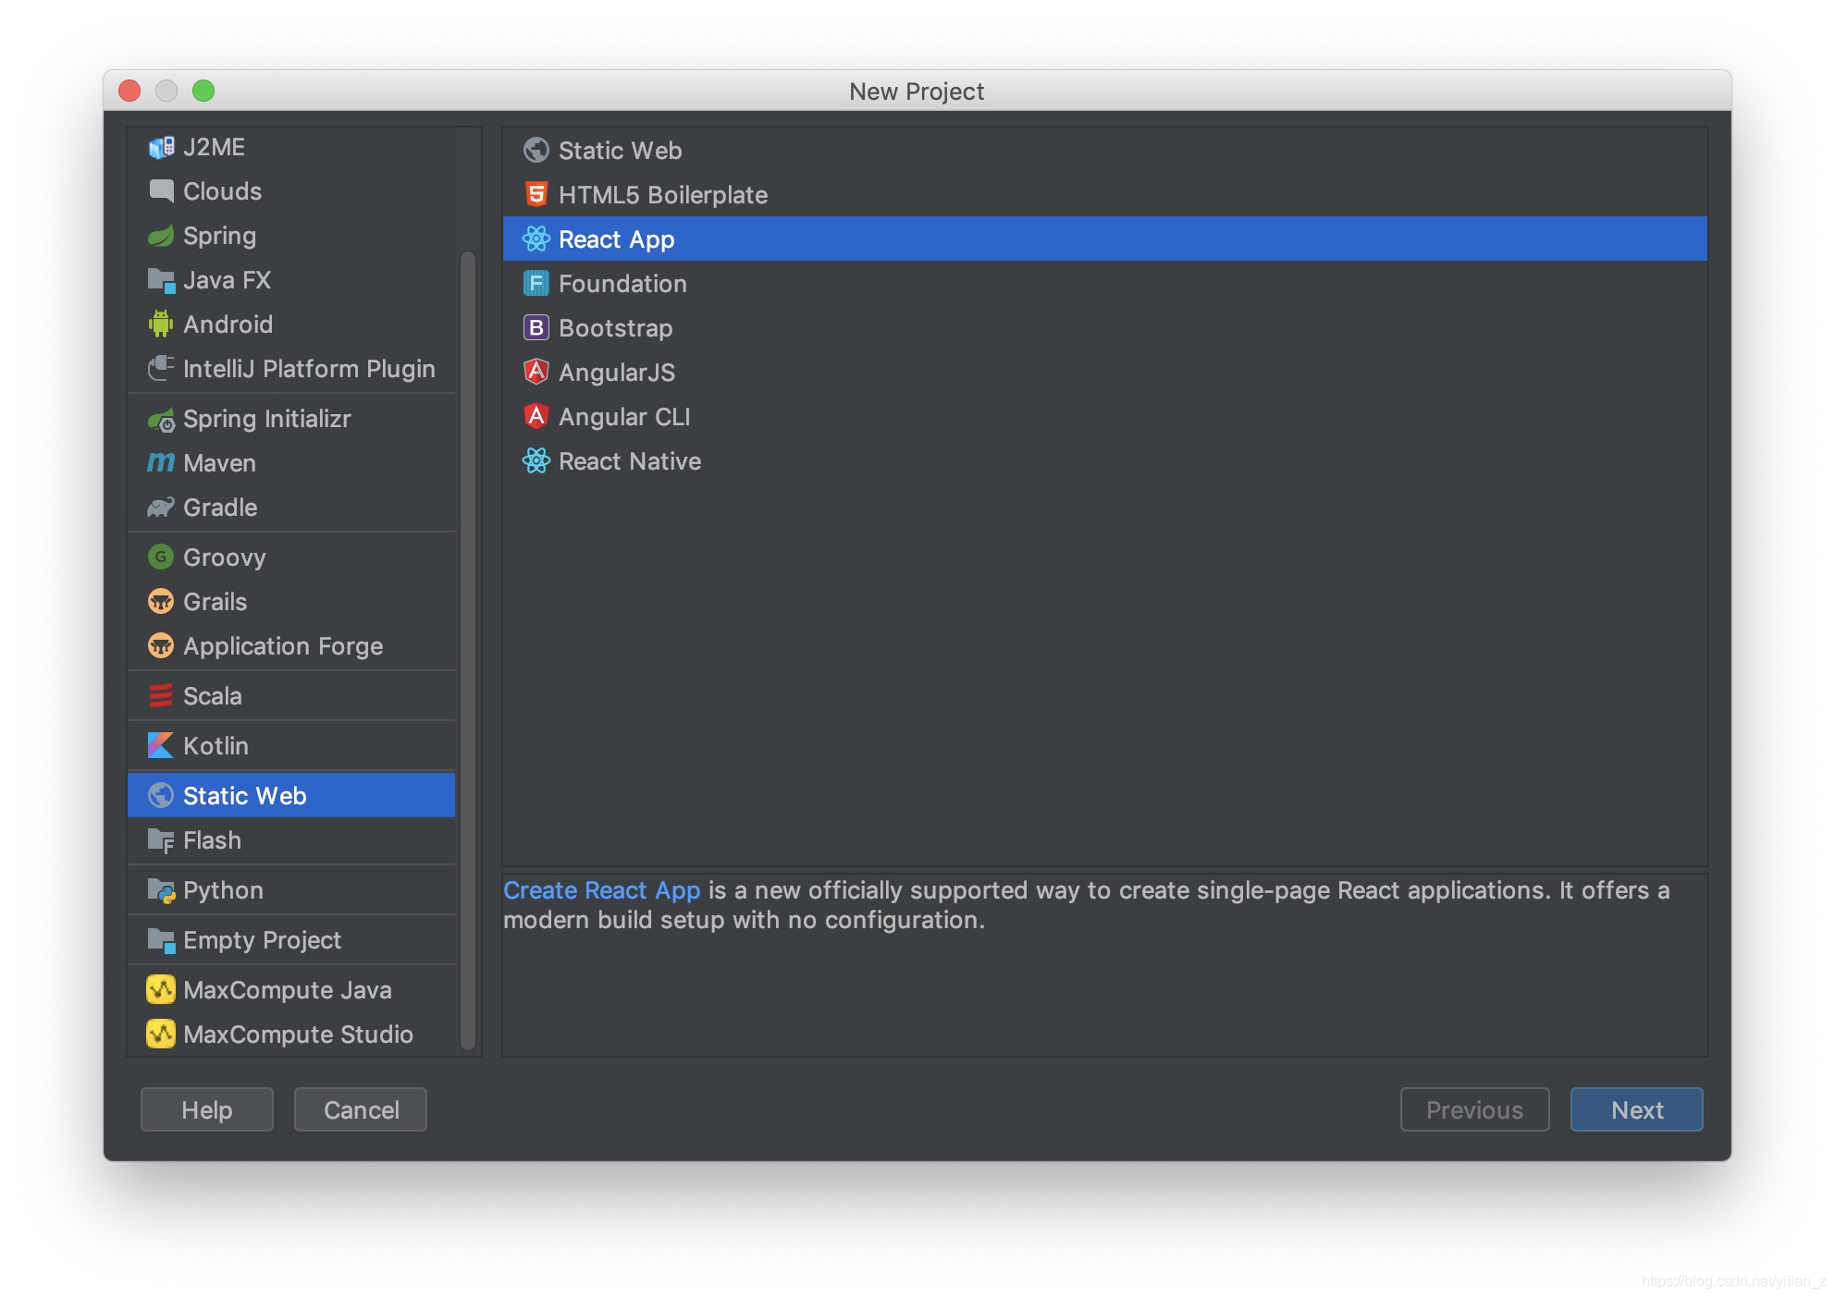Click the Android robot icon
Viewport: 1835px width, 1298px height.
tap(160, 324)
